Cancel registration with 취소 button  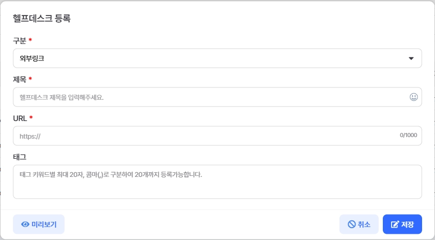click(x=360, y=224)
